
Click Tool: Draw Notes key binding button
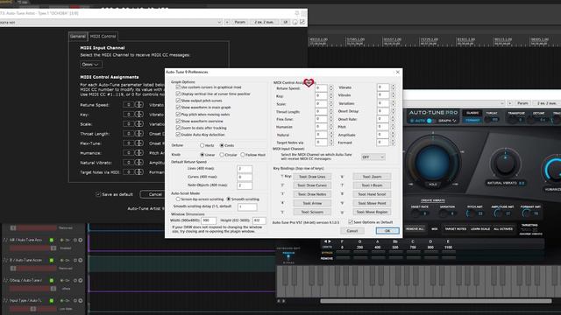[312, 194]
